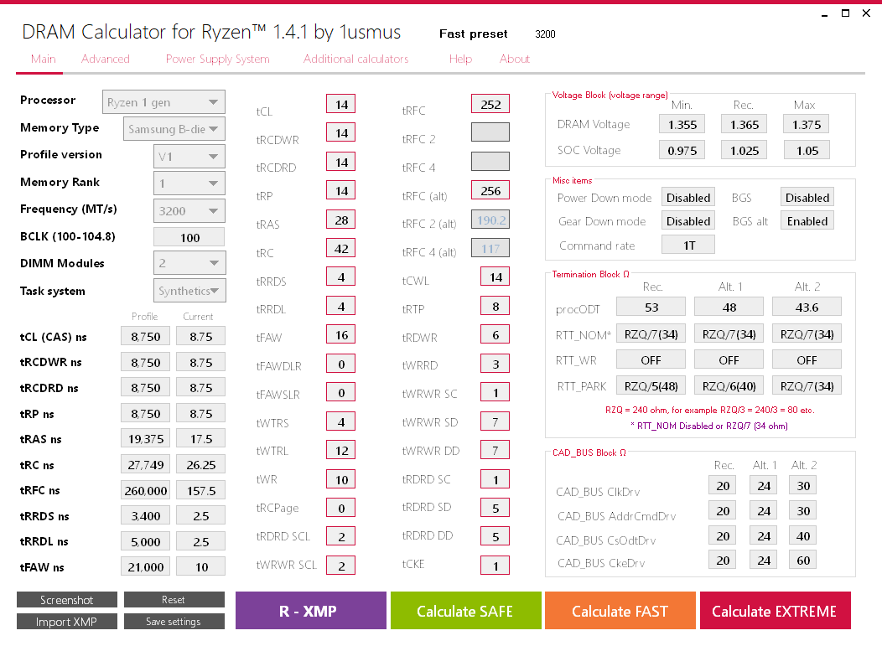
Task: Open the Power Supply System tab
Action: [218, 59]
